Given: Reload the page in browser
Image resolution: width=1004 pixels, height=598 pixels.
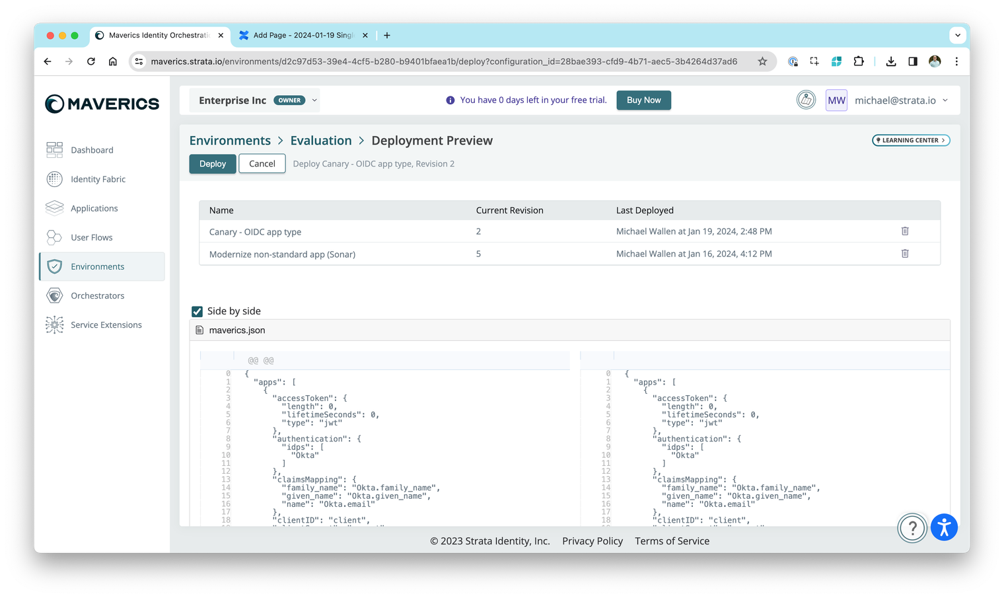Looking at the screenshot, I should (x=91, y=61).
